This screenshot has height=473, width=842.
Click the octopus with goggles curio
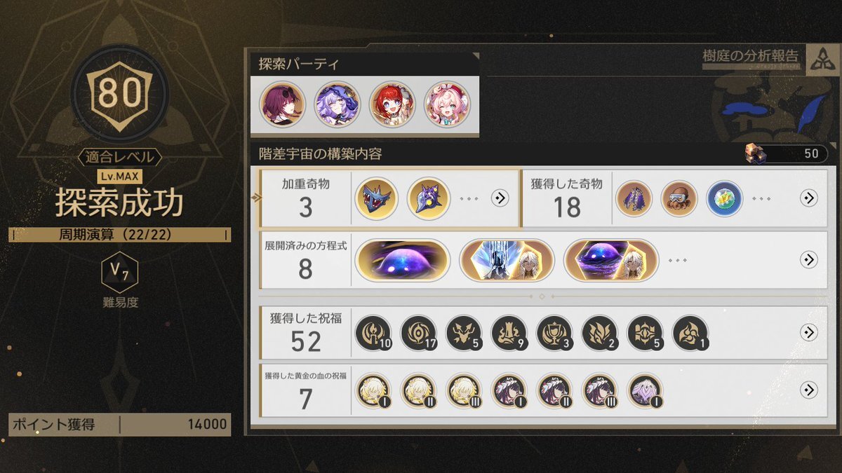tap(679, 198)
